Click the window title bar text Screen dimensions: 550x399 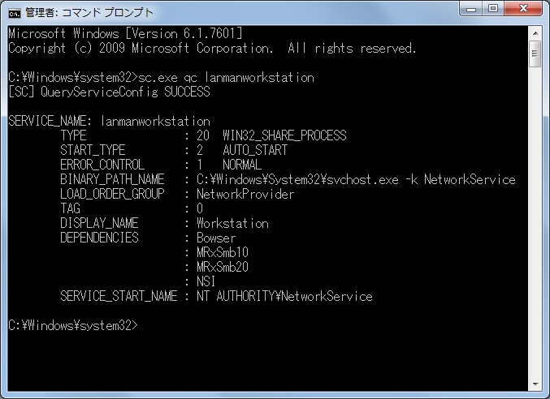89,13
